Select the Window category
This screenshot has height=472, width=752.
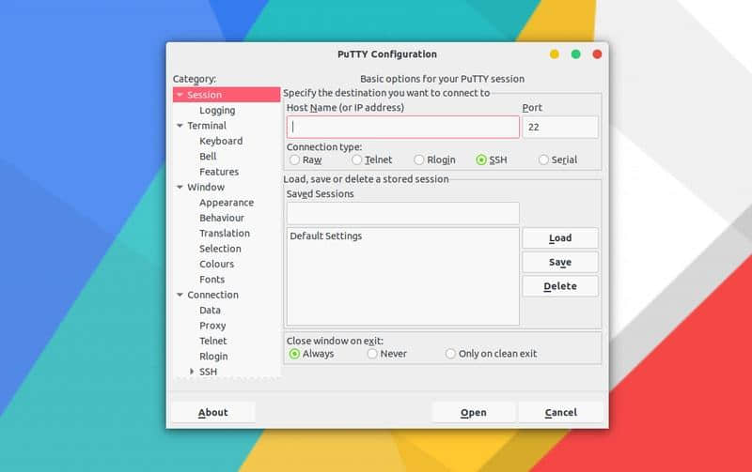pos(206,187)
